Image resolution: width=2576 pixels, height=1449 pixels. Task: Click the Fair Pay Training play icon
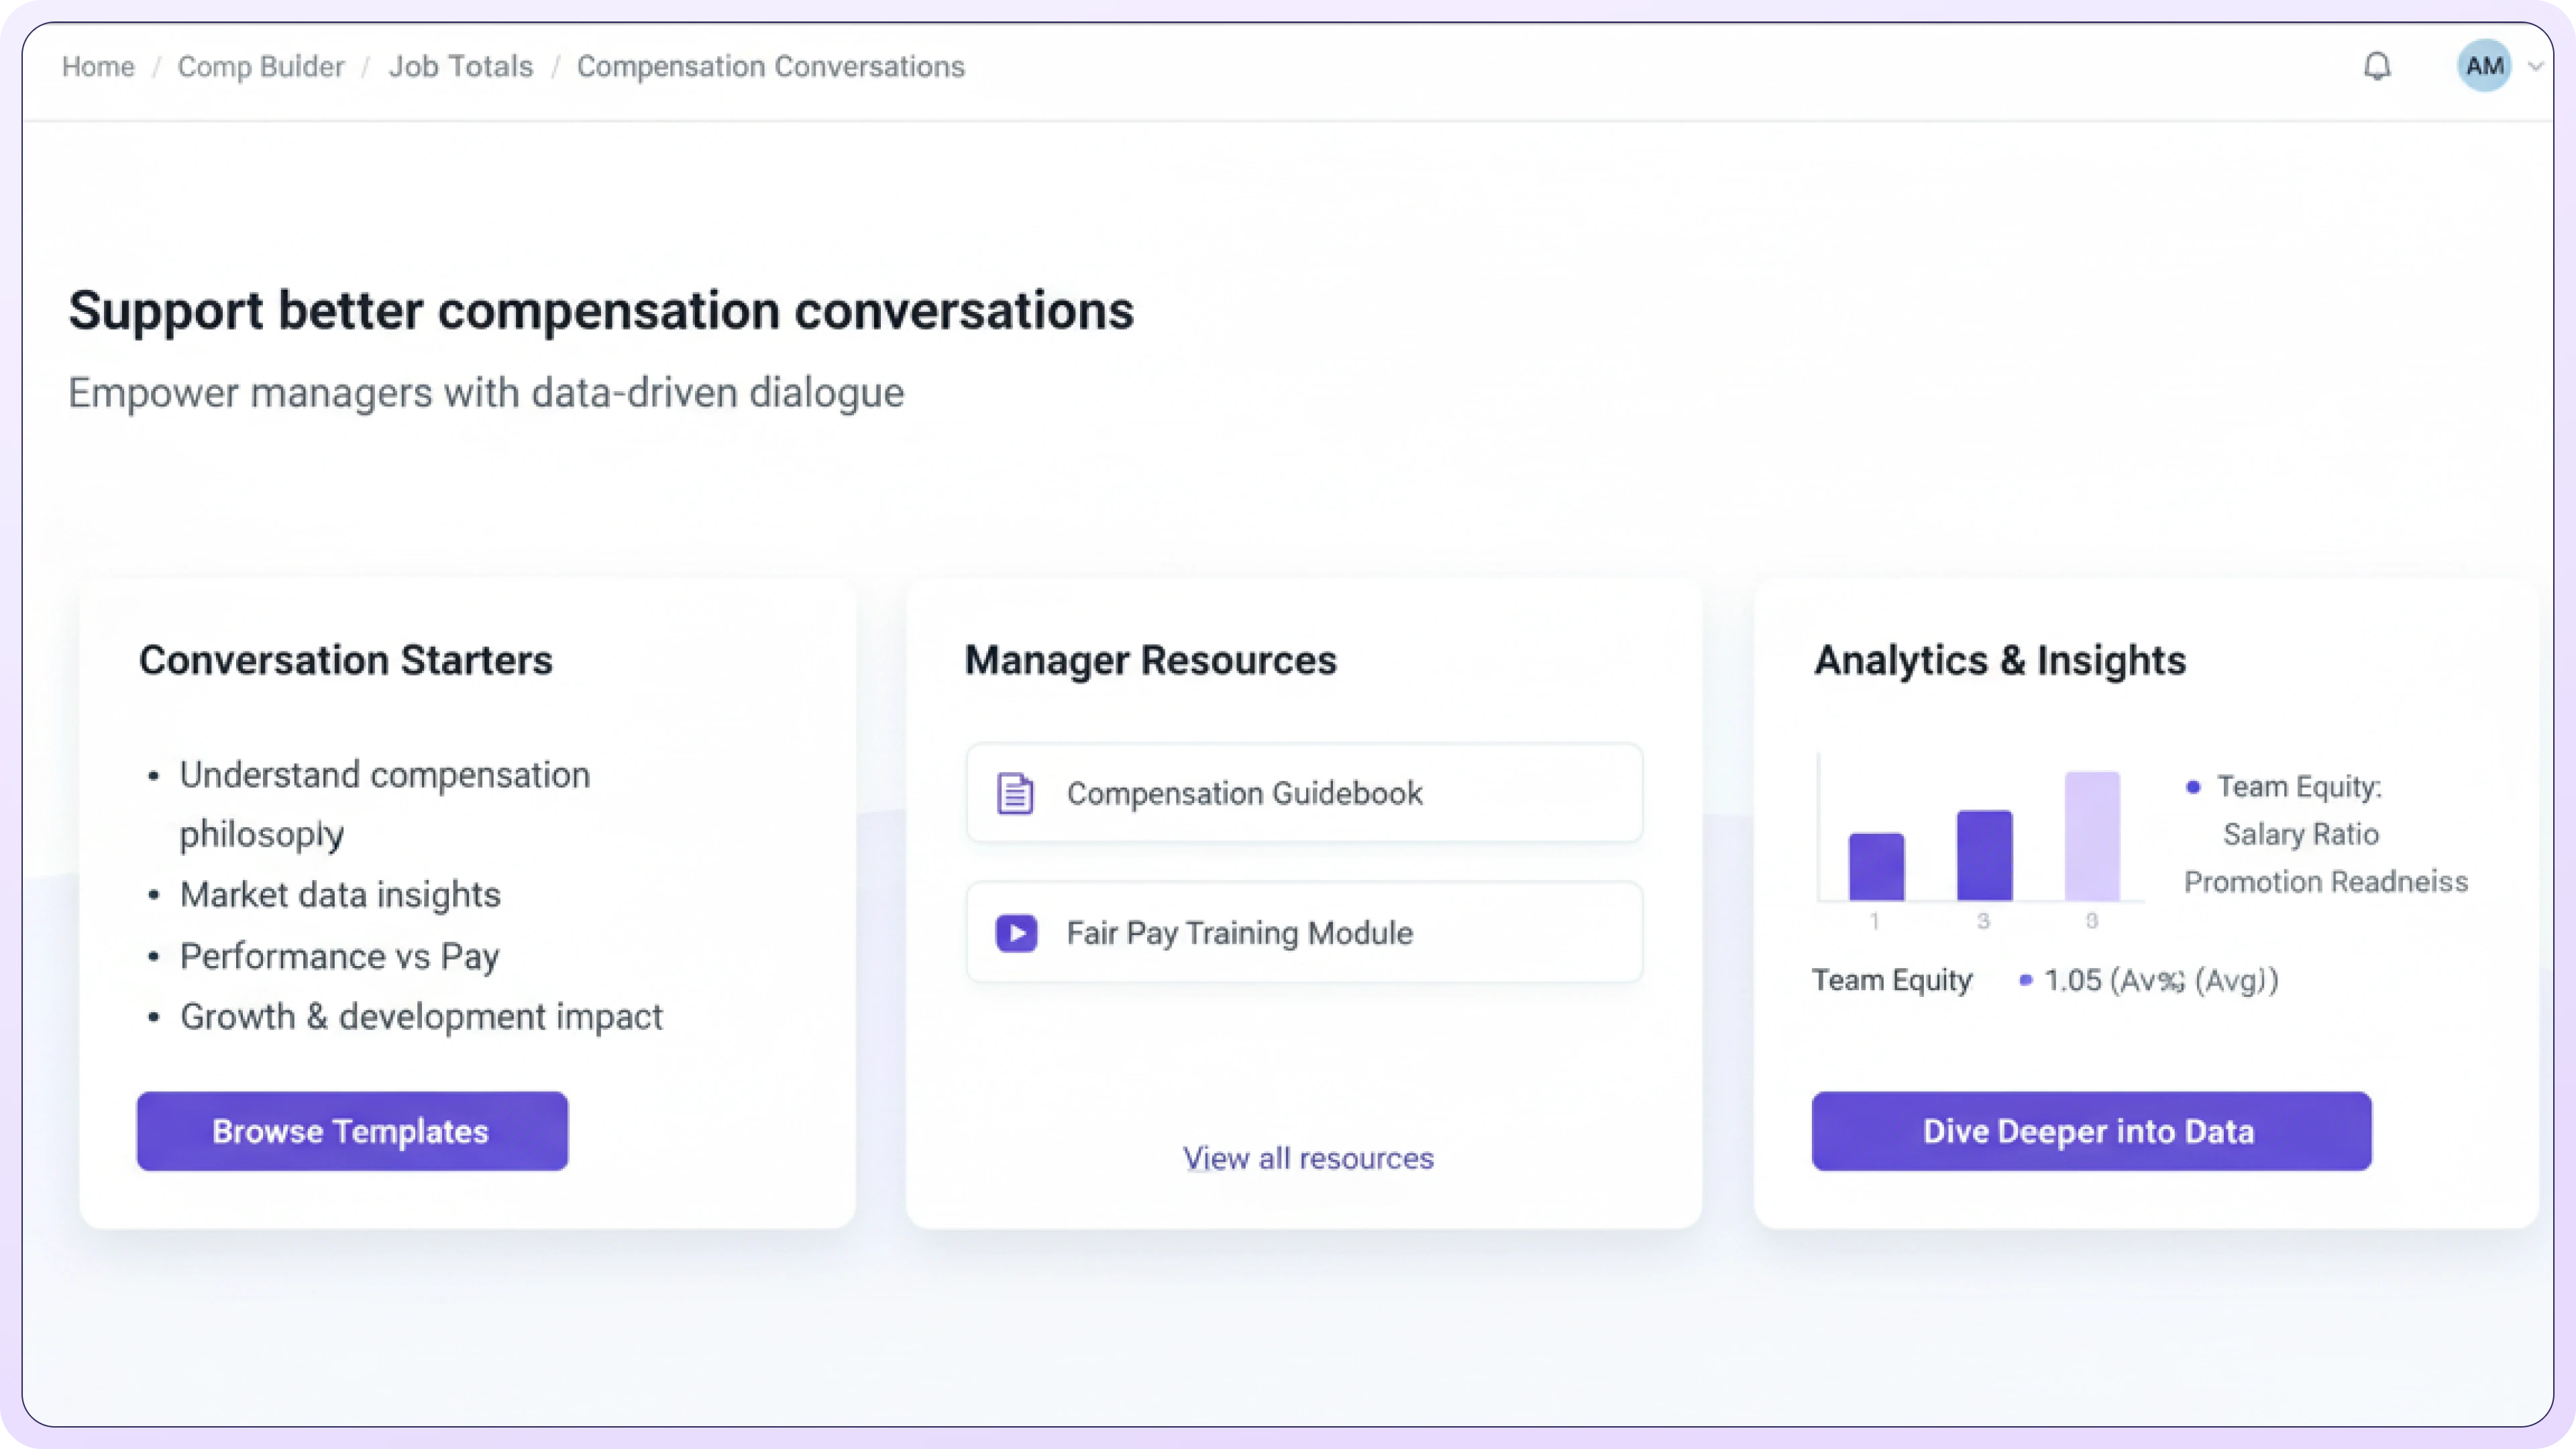pyautogui.click(x=1016, y=933)
